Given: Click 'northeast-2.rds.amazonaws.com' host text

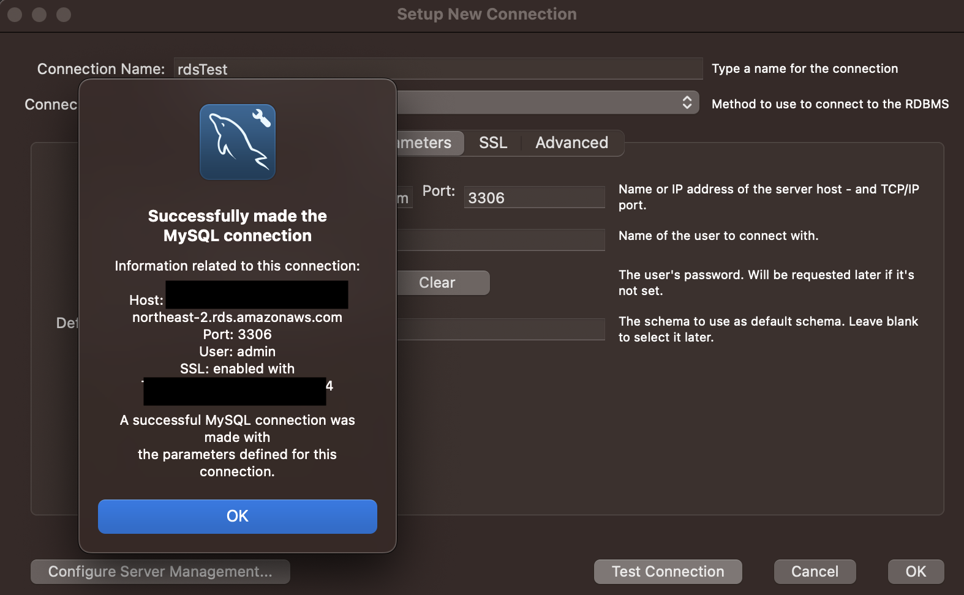Looking at the screenshot, I should coord(238,317).
